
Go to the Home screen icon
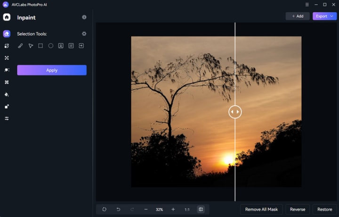pos(7,17)
